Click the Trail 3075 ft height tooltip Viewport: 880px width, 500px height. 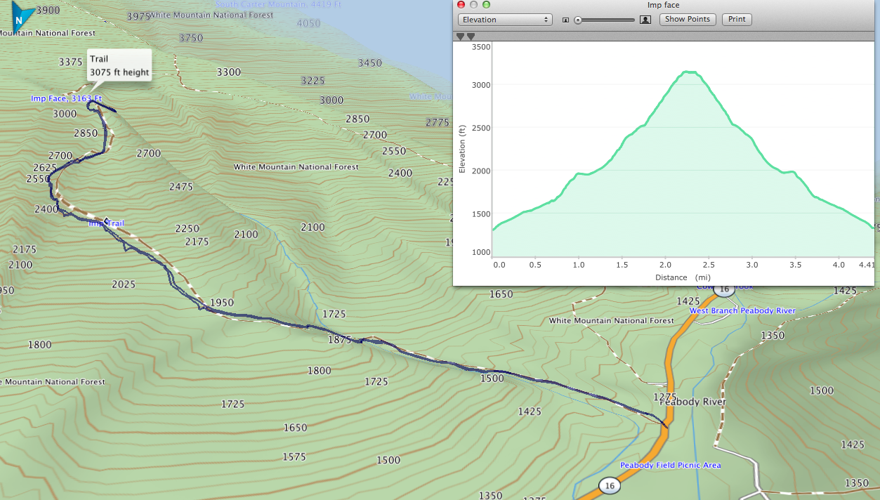pos(119,65)
